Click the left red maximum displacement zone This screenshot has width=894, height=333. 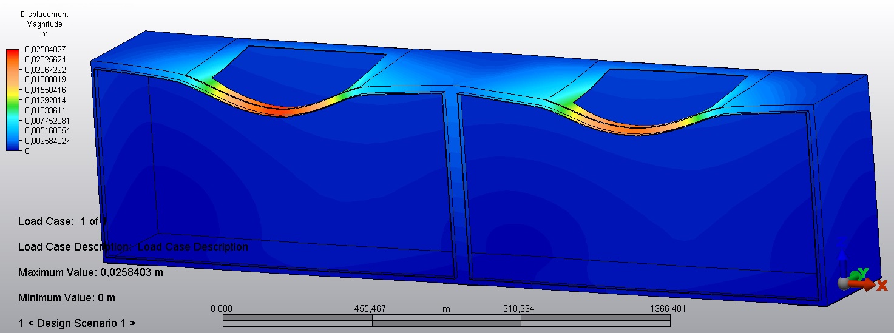tap(279, 111)
